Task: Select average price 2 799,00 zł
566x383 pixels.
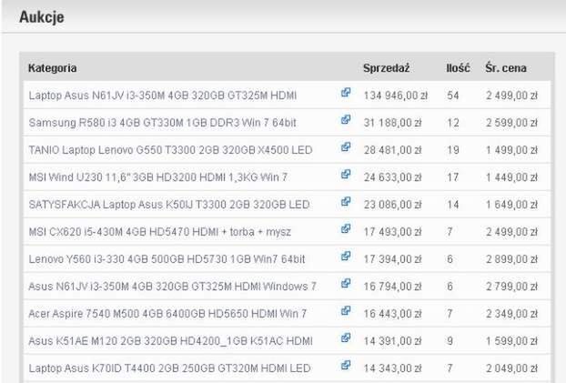Action: click(511, 287)
